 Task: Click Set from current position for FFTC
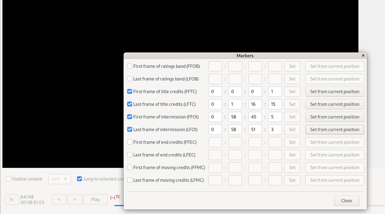335,92
